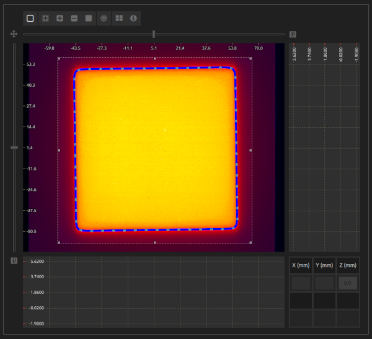Click the bottom-middle selection box handle
Screen dimensions: 372x339
coord(155,242)
